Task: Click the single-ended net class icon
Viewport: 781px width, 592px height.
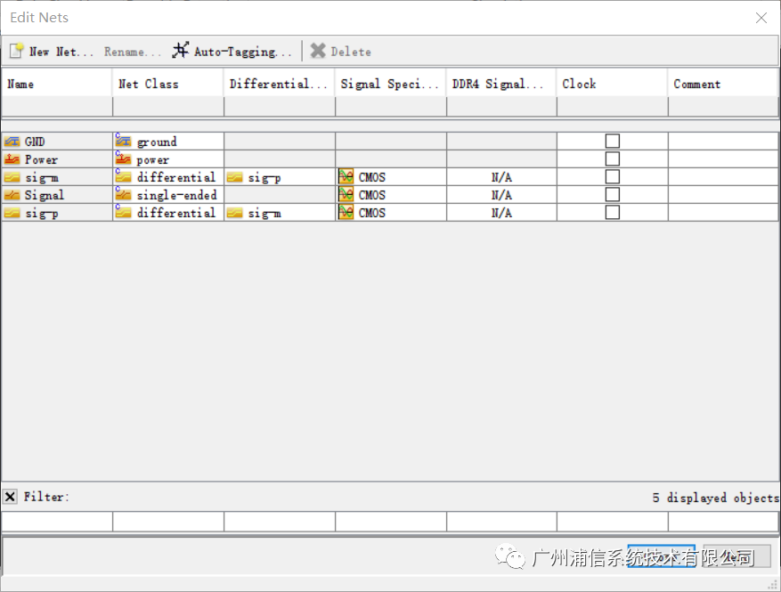Action: [123, 195]
